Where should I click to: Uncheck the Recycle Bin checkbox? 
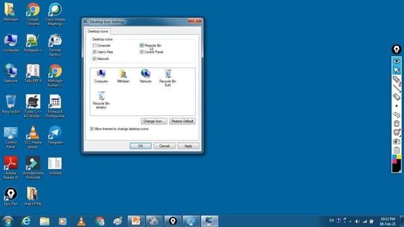point(141,45)
